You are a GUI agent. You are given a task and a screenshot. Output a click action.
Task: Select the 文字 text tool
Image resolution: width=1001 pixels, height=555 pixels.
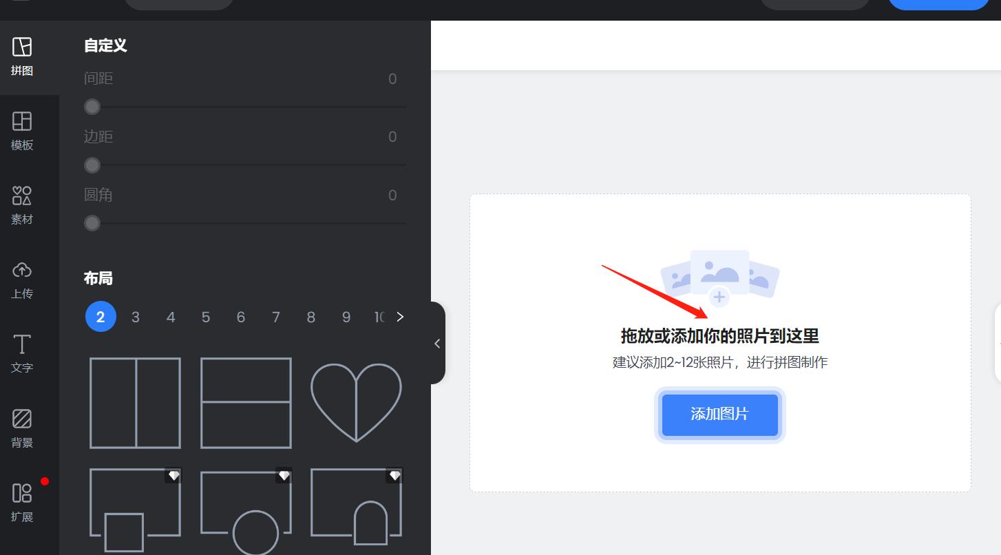(21, 355)
